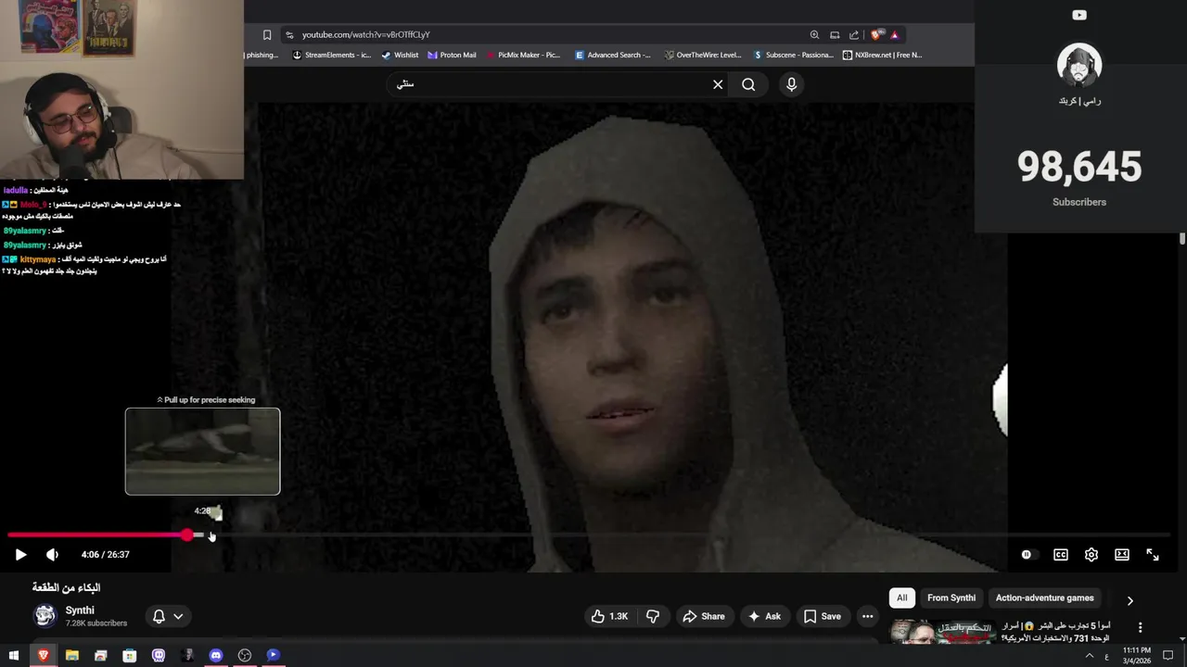Open video settings gear
1187x667 pixels.
(1091, 554)
